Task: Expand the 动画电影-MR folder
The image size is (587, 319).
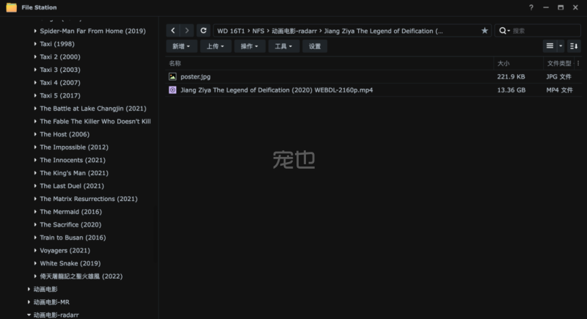Action: 29,302
